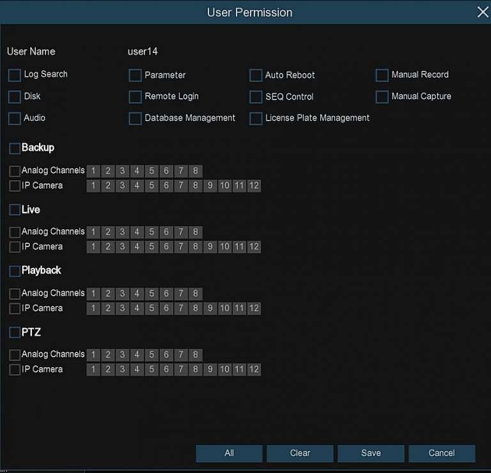Toggle PTZ analog channel 5
This screenshot has width=491, height=473.
pyautogui.click(x=152, y=354)
